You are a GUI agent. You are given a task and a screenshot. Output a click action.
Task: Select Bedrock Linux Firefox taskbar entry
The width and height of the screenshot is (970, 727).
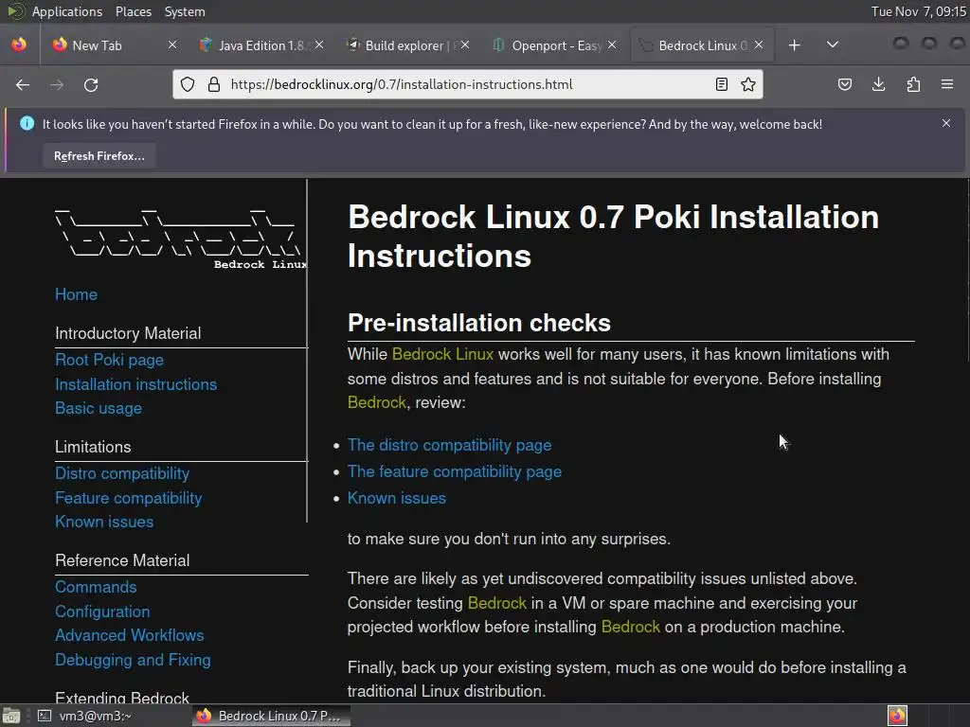click(270, 716)
